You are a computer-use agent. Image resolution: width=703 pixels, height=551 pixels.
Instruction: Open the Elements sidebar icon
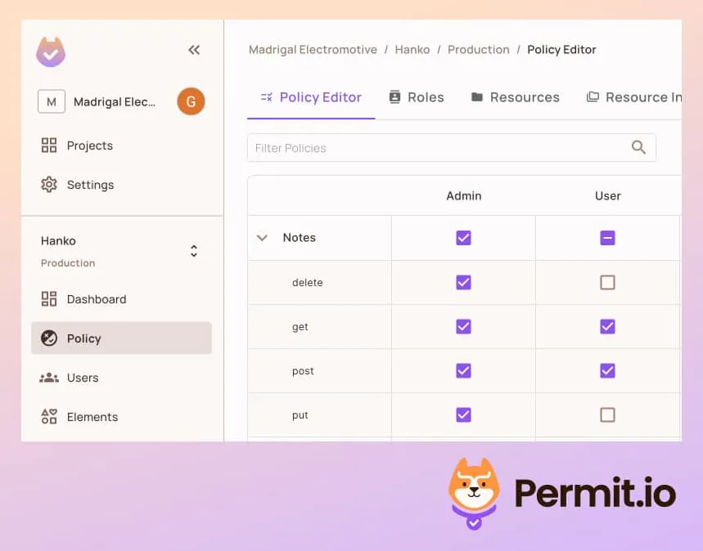pos(50,416)
